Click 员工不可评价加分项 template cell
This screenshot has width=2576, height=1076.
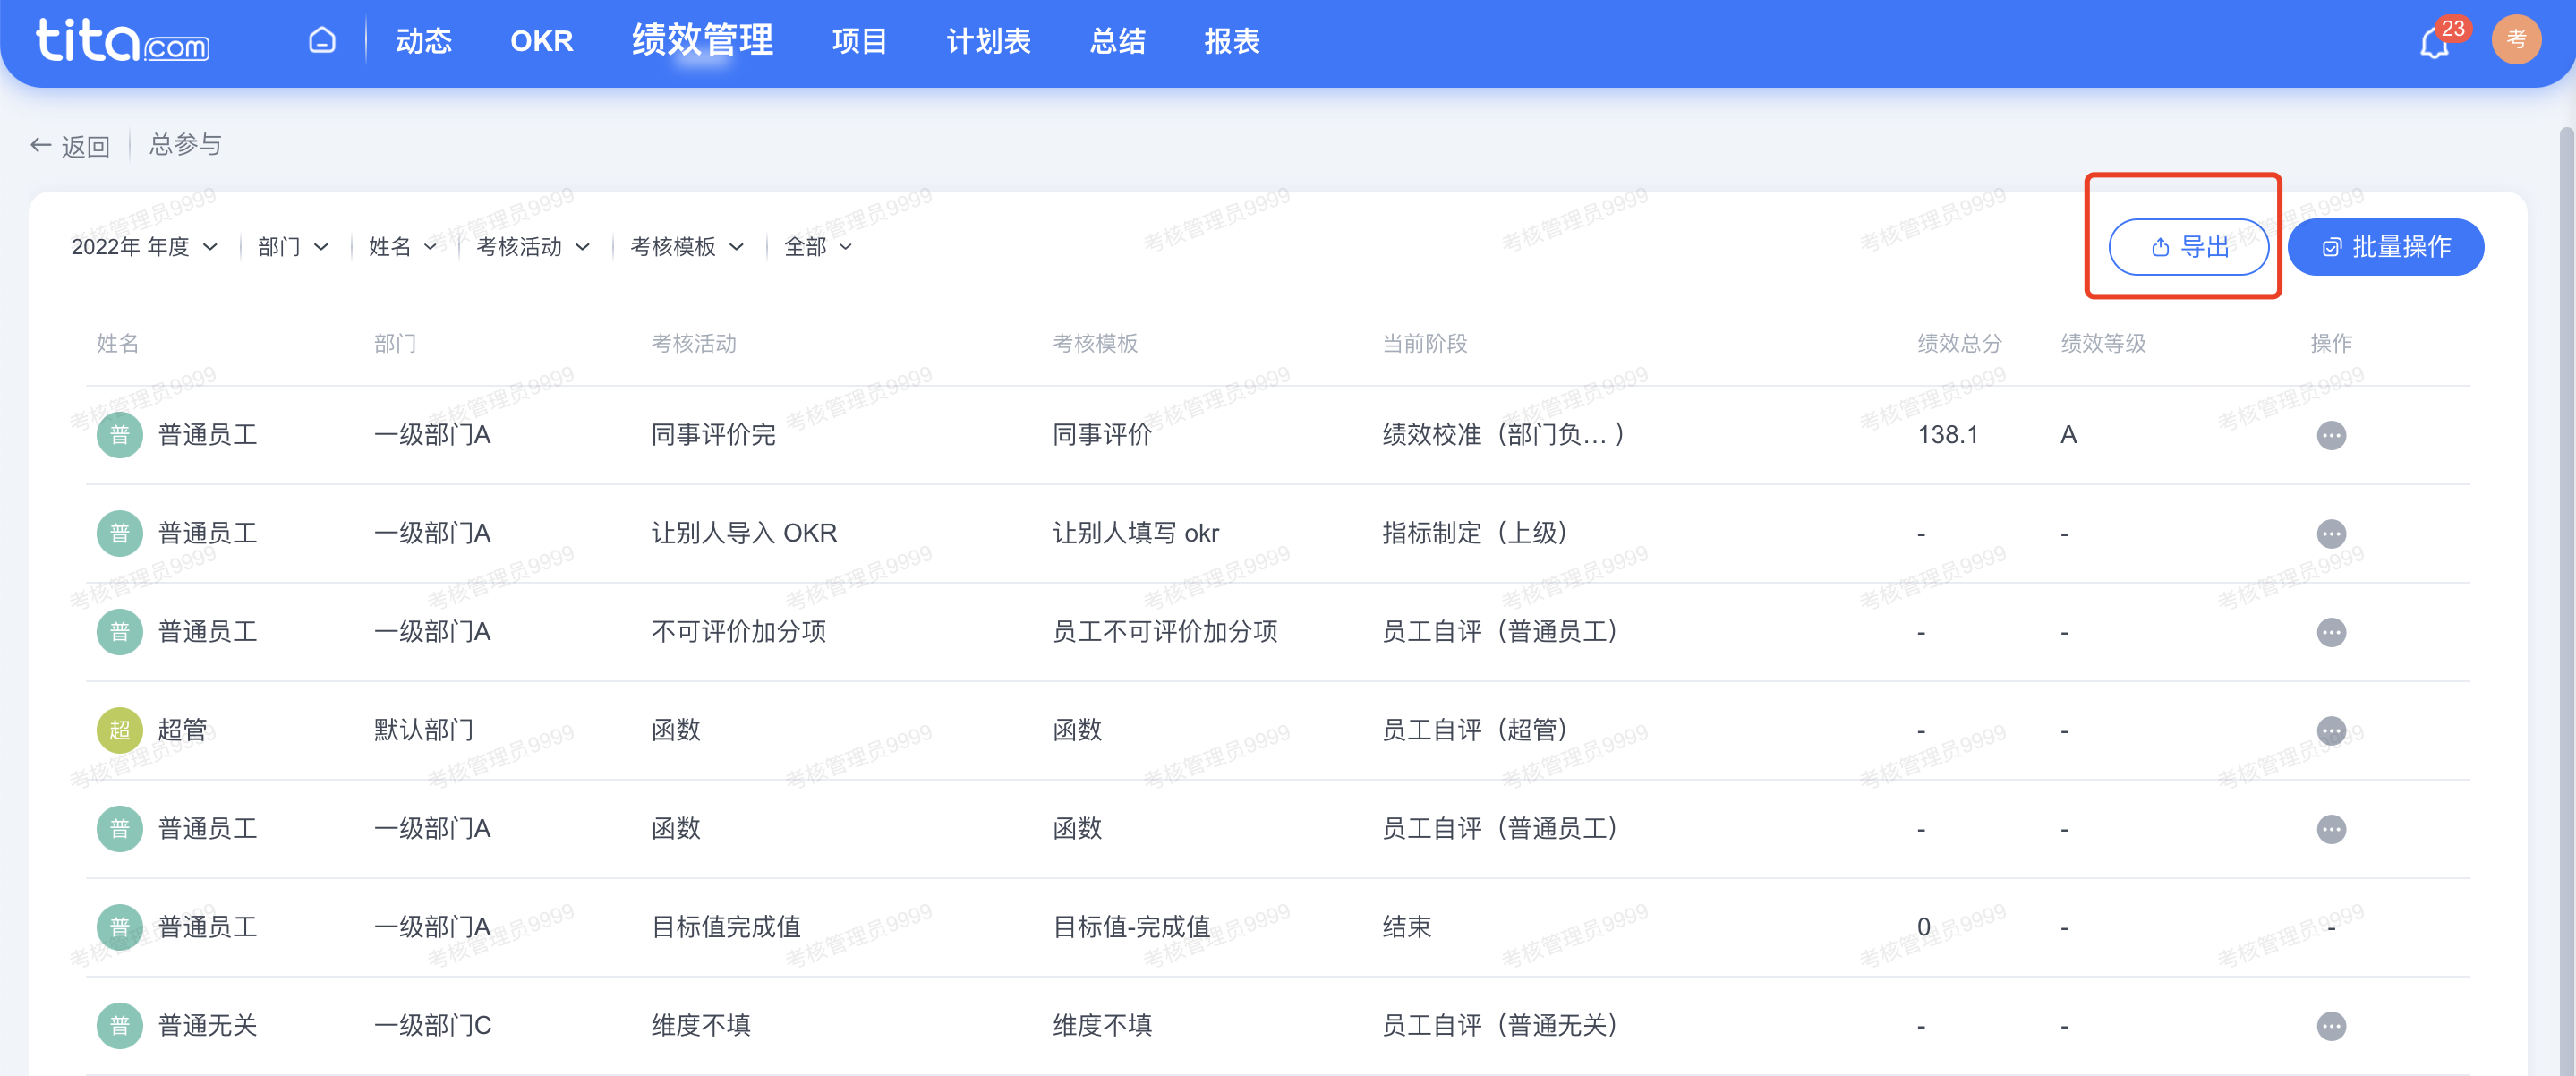[x=1165, y=632]
